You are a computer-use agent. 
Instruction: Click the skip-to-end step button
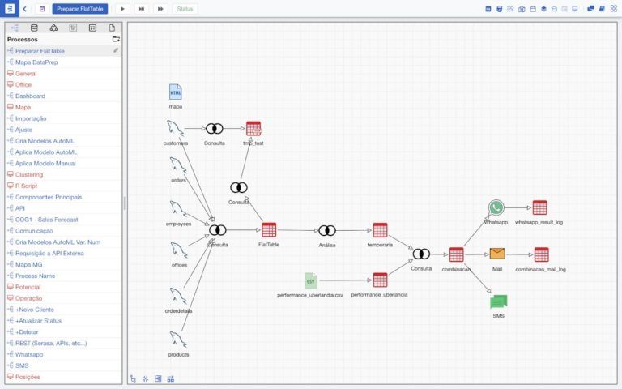click(x=141, y=9)
